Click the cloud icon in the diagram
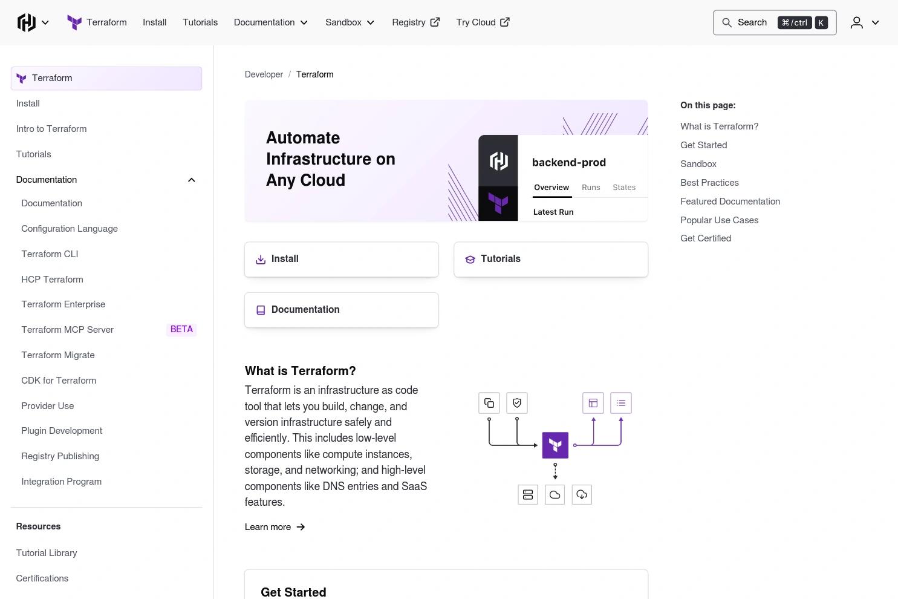This screenshot has height=599, width=898. tap(555, 495)
